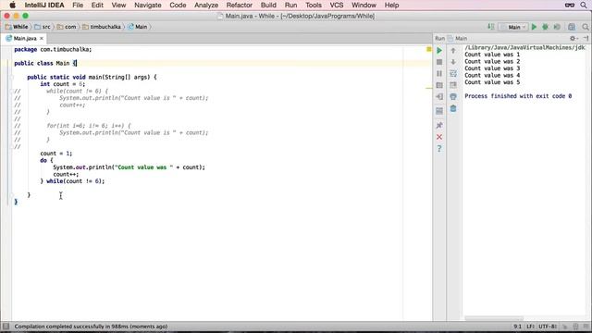The width and height of the screenshot is (592, 333).
Task: Go up the stack trace arrow
Action: coord(453,50)
